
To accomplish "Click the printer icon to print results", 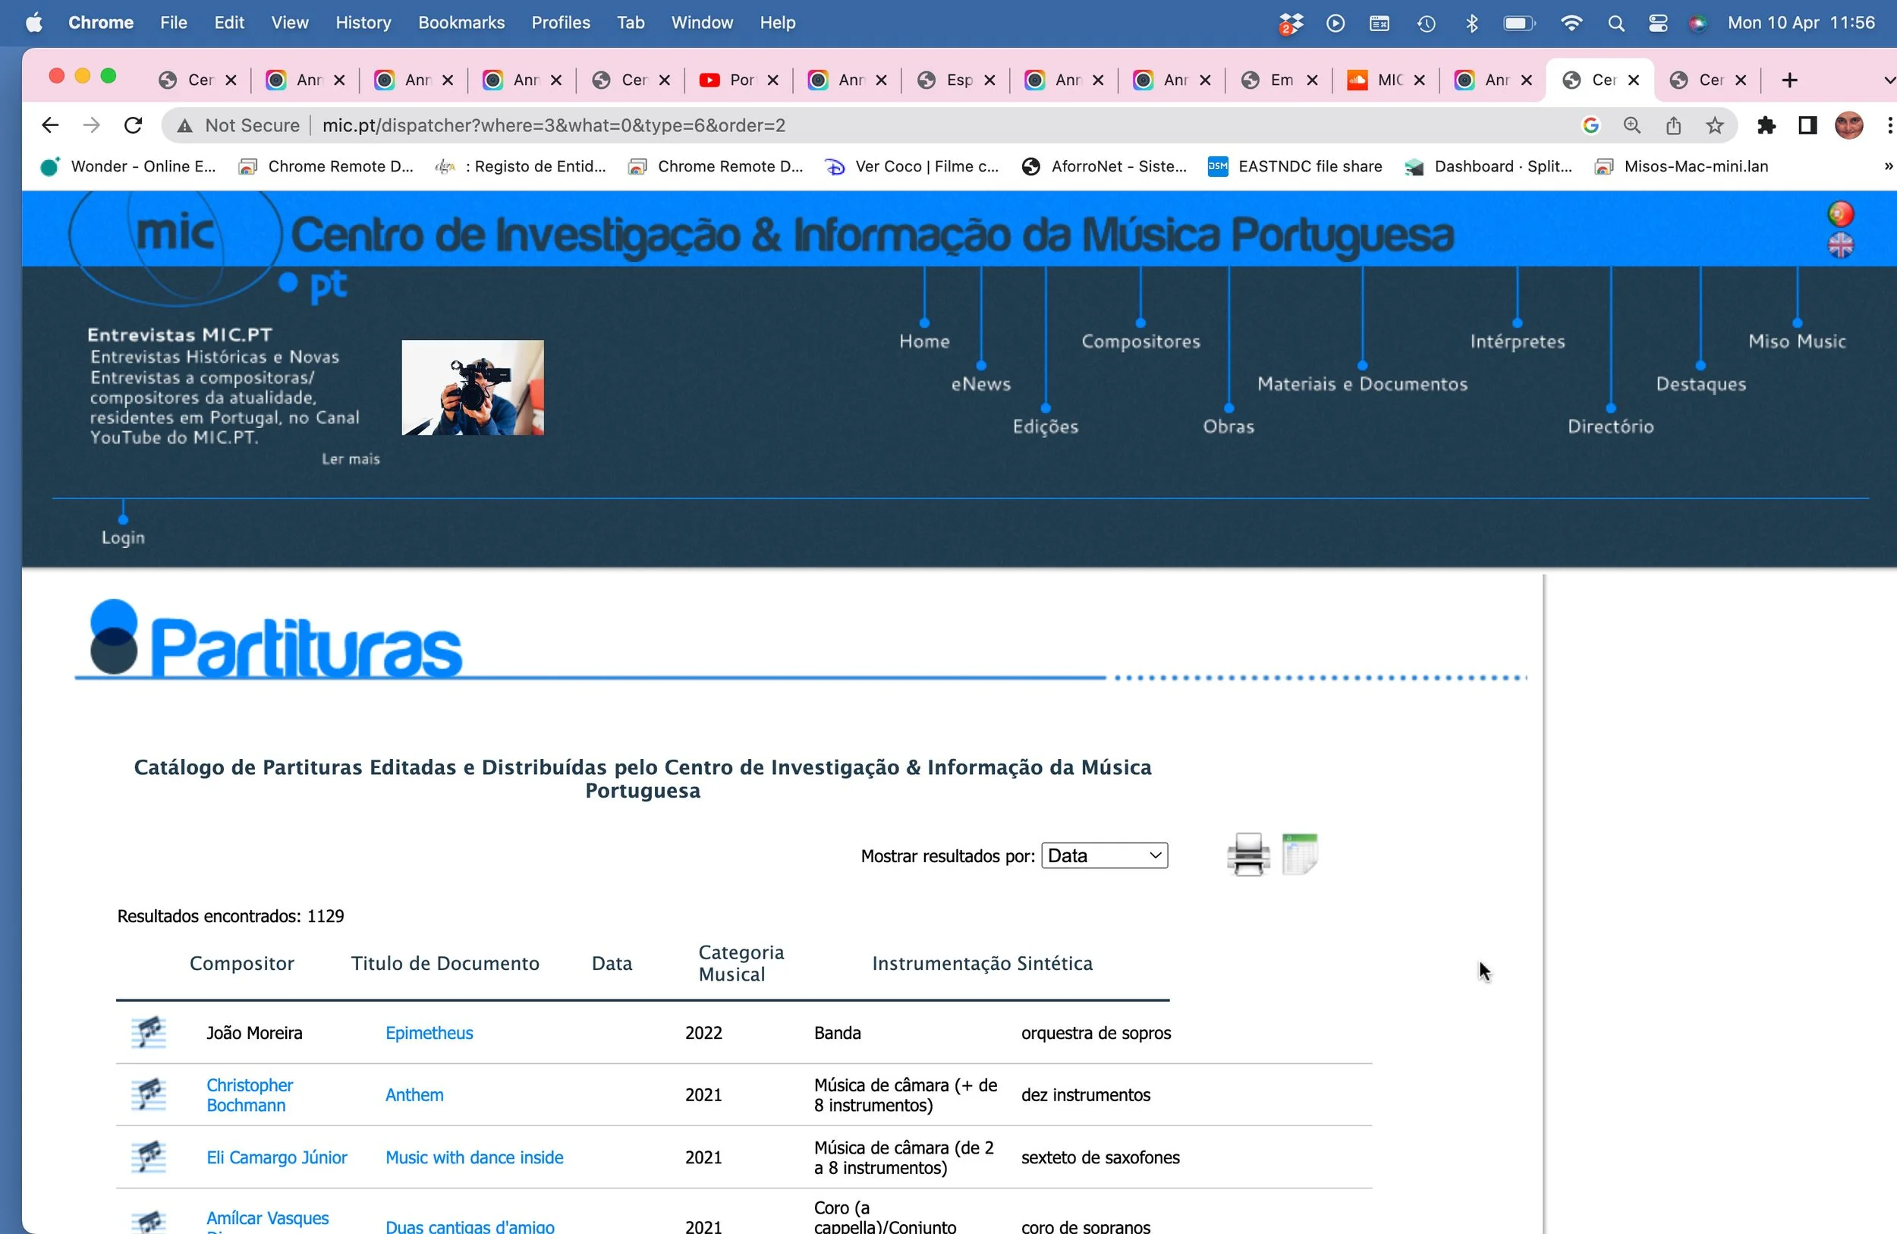I will tap(1247, 855).
